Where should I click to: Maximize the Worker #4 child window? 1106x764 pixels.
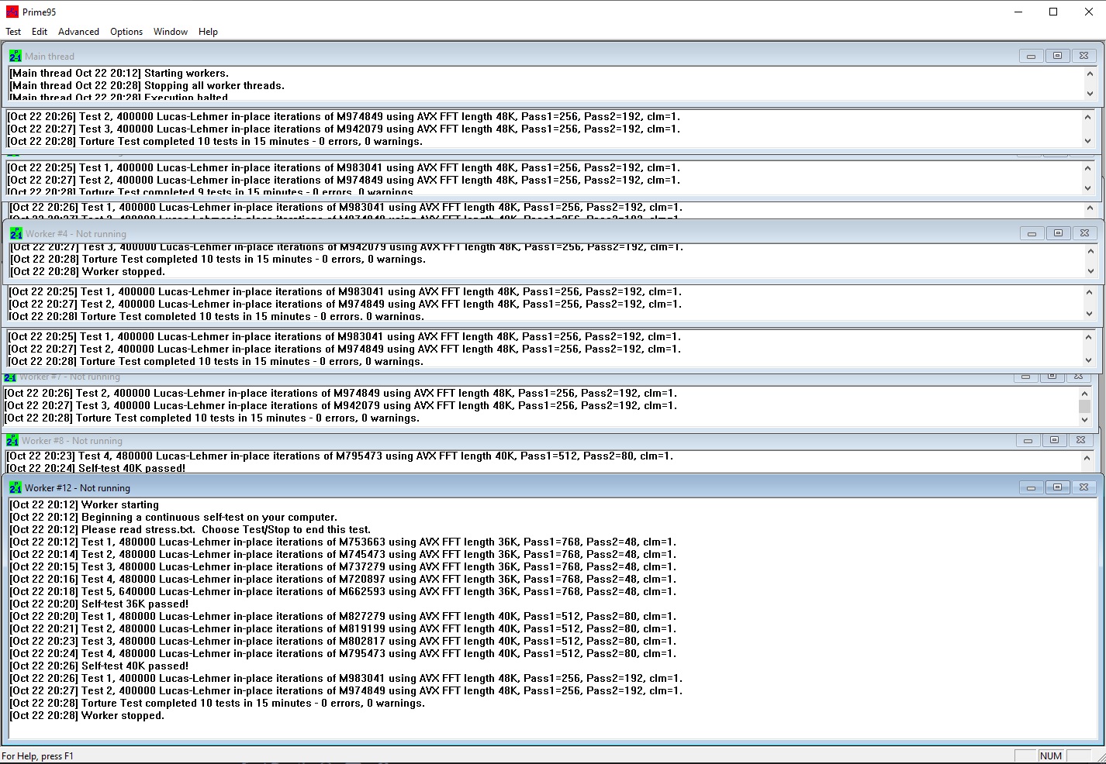click(1058, 233)
